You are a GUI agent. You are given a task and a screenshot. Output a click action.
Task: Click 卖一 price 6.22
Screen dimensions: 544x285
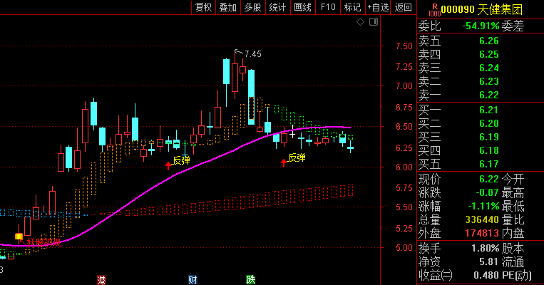pyautogui.click(x=489, y=95)
